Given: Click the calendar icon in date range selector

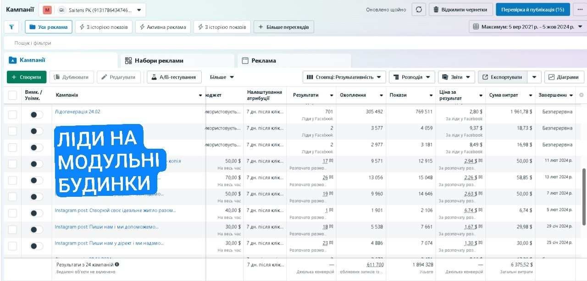Looking at the screenshot, I should tap(476, 27).
